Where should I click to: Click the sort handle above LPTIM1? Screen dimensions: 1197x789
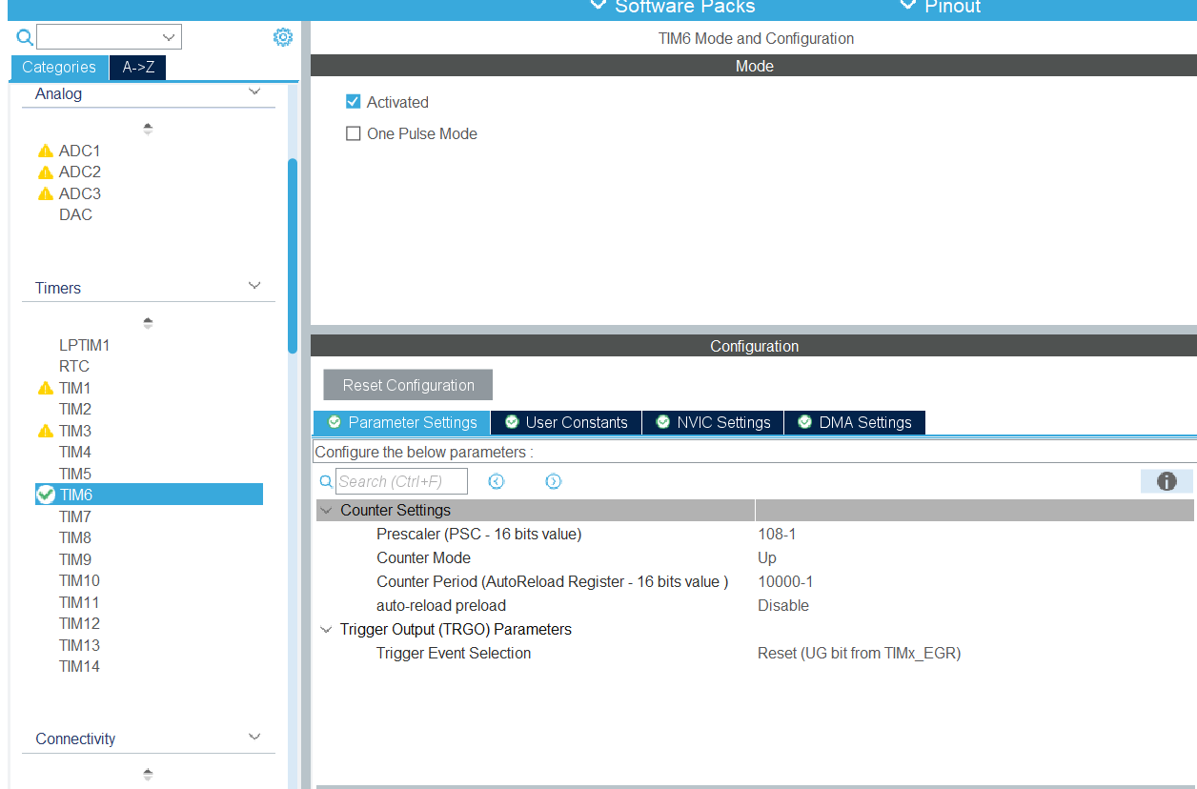tap(148, 323)
